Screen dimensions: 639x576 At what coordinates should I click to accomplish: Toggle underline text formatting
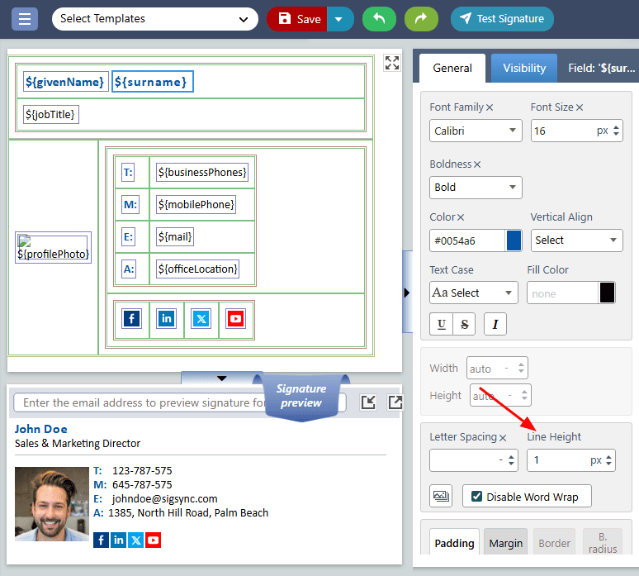pyautogui.click(x=441, y=324)
